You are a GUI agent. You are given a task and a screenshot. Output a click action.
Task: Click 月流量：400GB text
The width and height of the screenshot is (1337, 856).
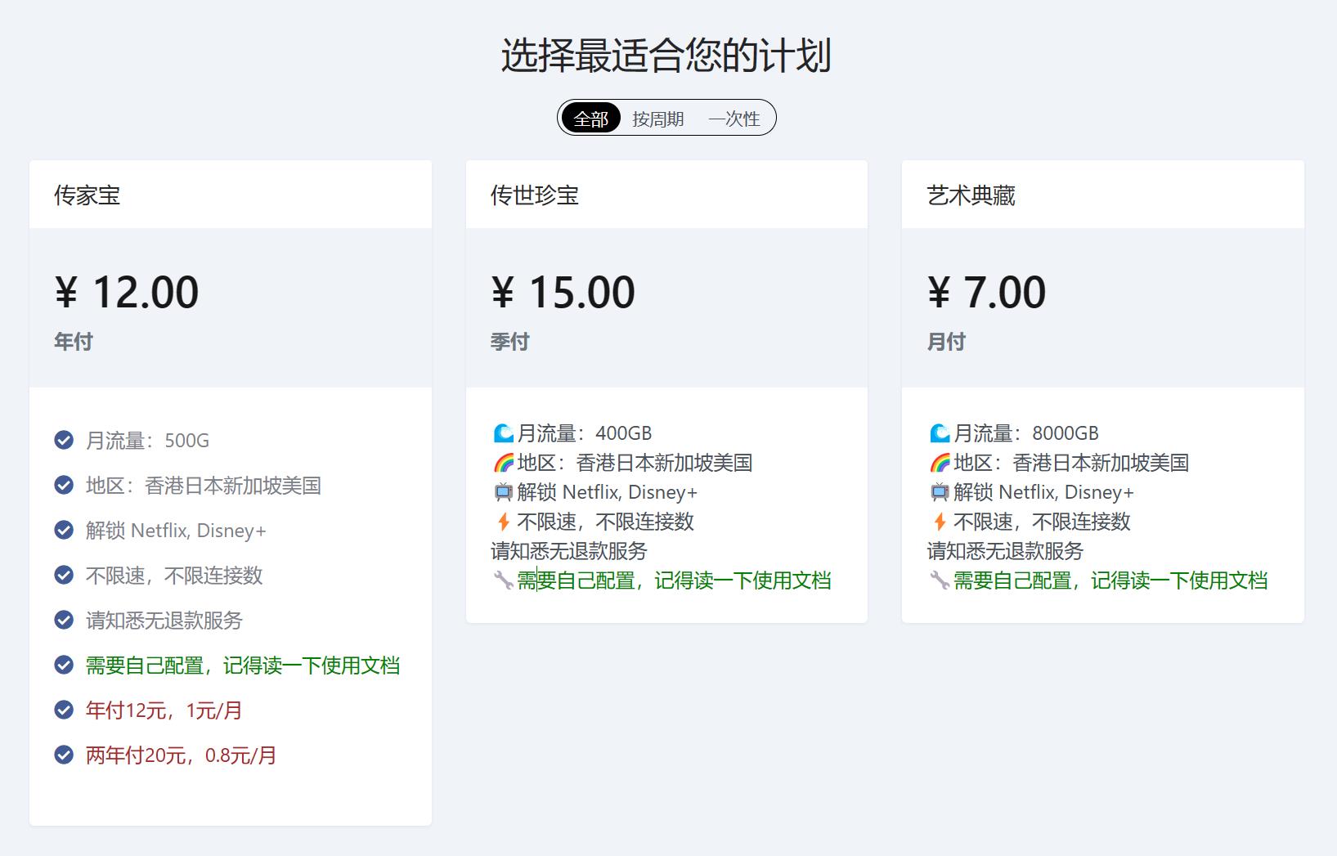(x=585, y=433)
